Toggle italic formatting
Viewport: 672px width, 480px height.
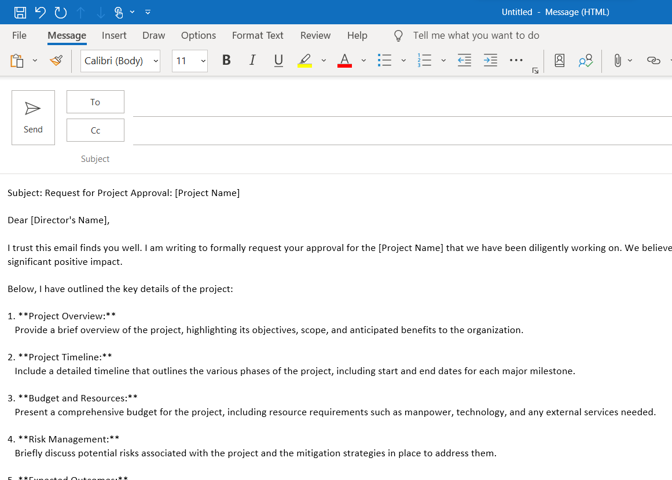click(x=252, y=60)
